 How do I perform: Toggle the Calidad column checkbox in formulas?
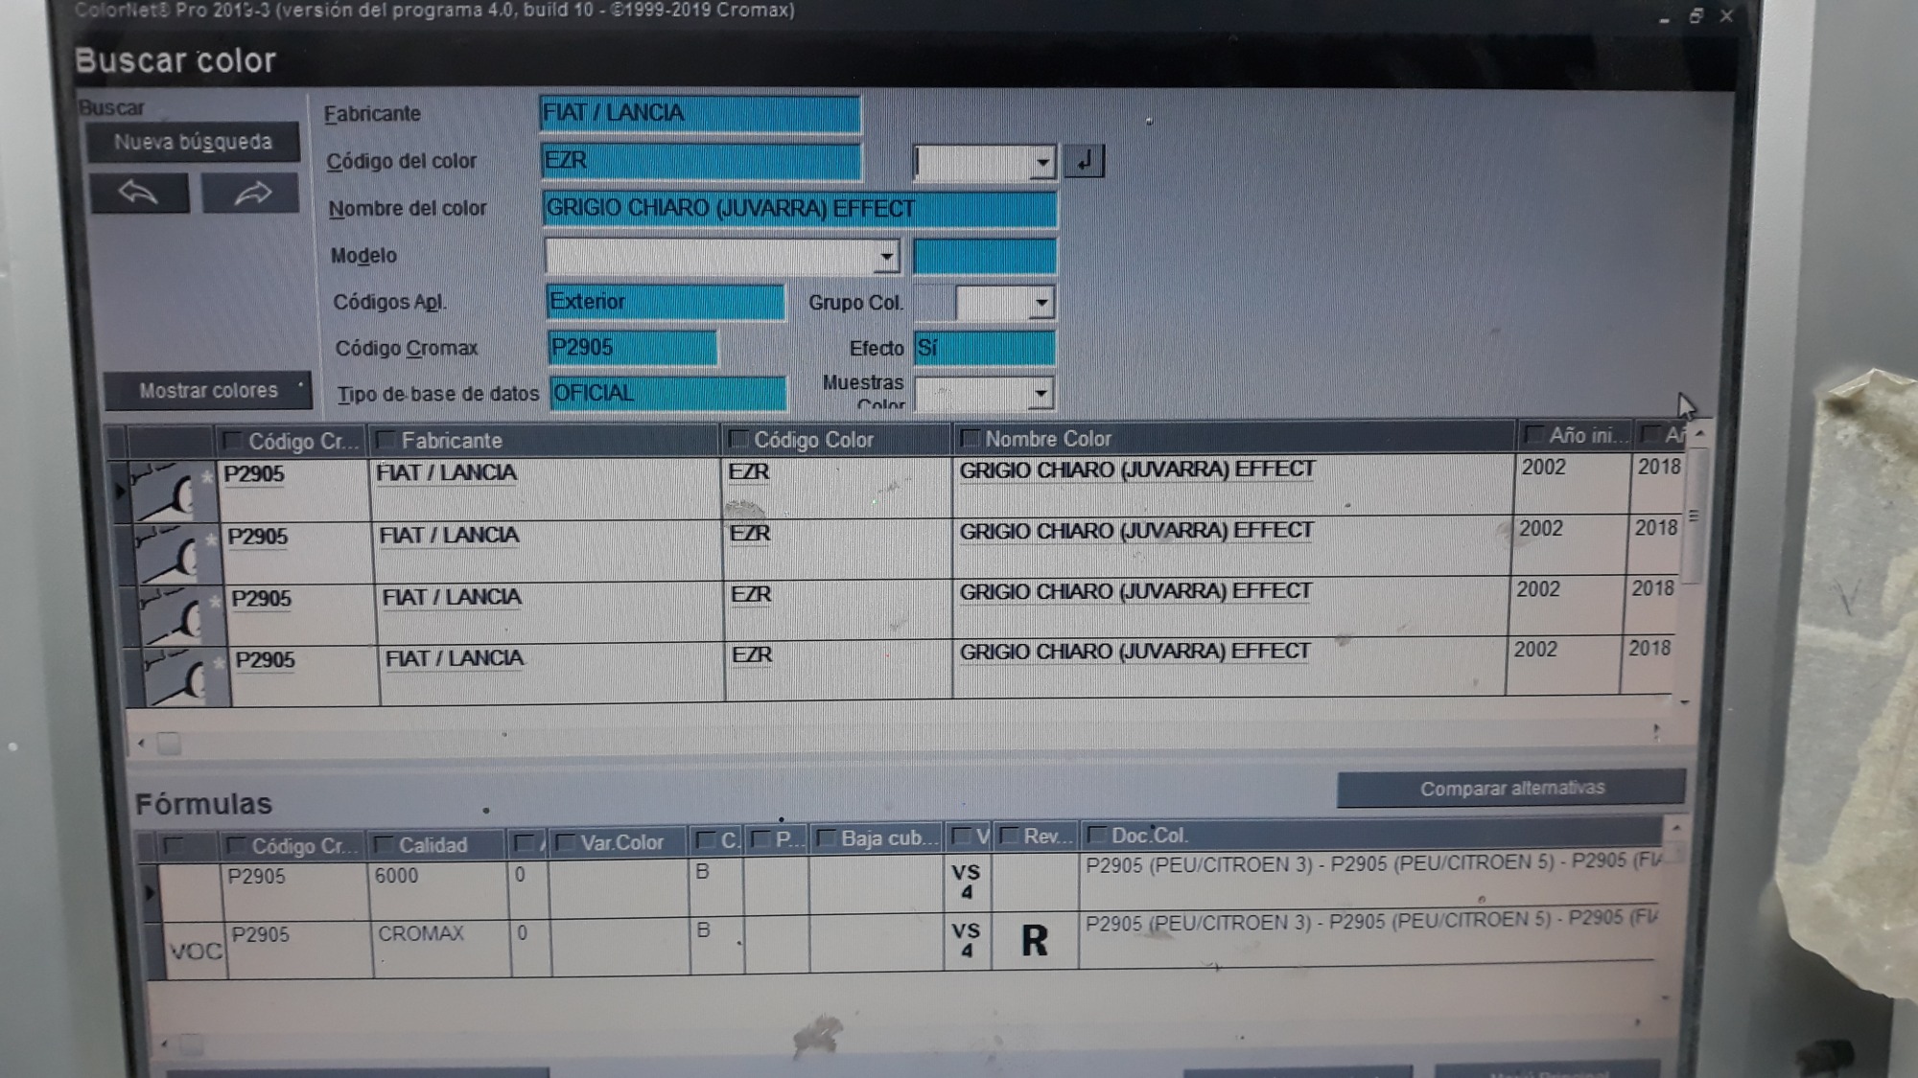coord(384,845)
